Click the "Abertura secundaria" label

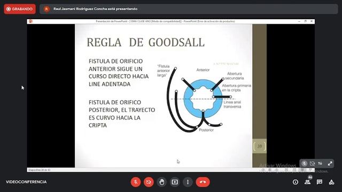(235, 76)
